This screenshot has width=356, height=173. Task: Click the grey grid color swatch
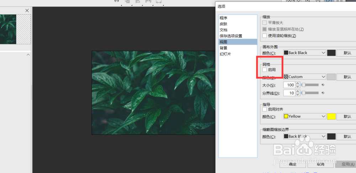click(331, 77)
